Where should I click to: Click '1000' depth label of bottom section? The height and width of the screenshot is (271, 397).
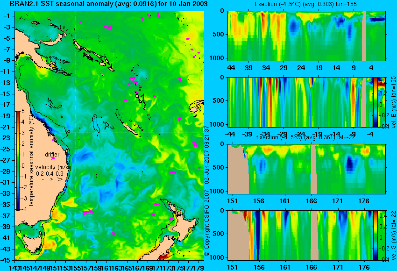click(217, 257)
